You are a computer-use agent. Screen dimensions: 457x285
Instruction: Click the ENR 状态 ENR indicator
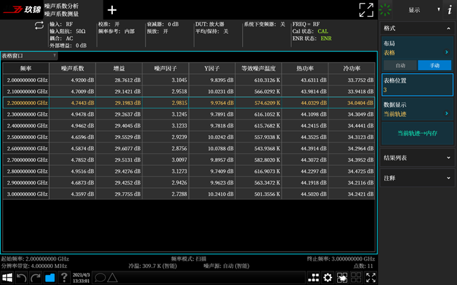coord(312,39)
